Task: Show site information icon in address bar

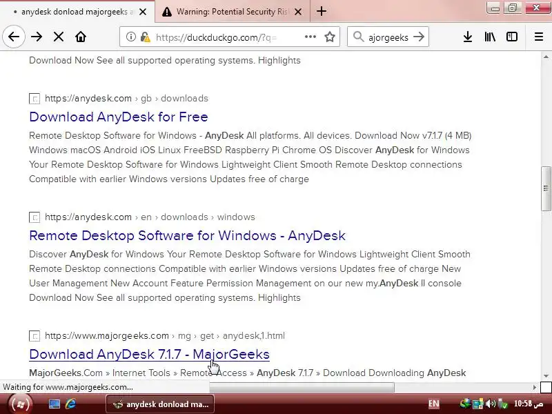Action: [x=131, y=37]
